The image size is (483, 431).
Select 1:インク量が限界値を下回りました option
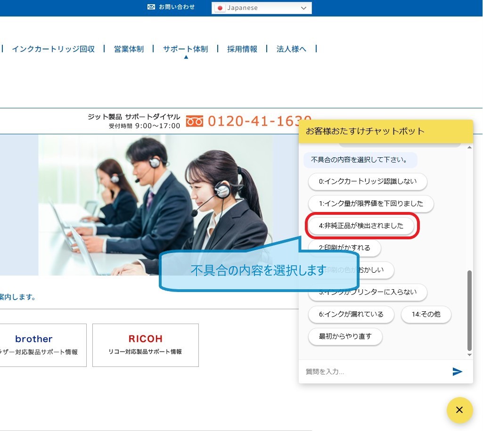tap(371, 203)
